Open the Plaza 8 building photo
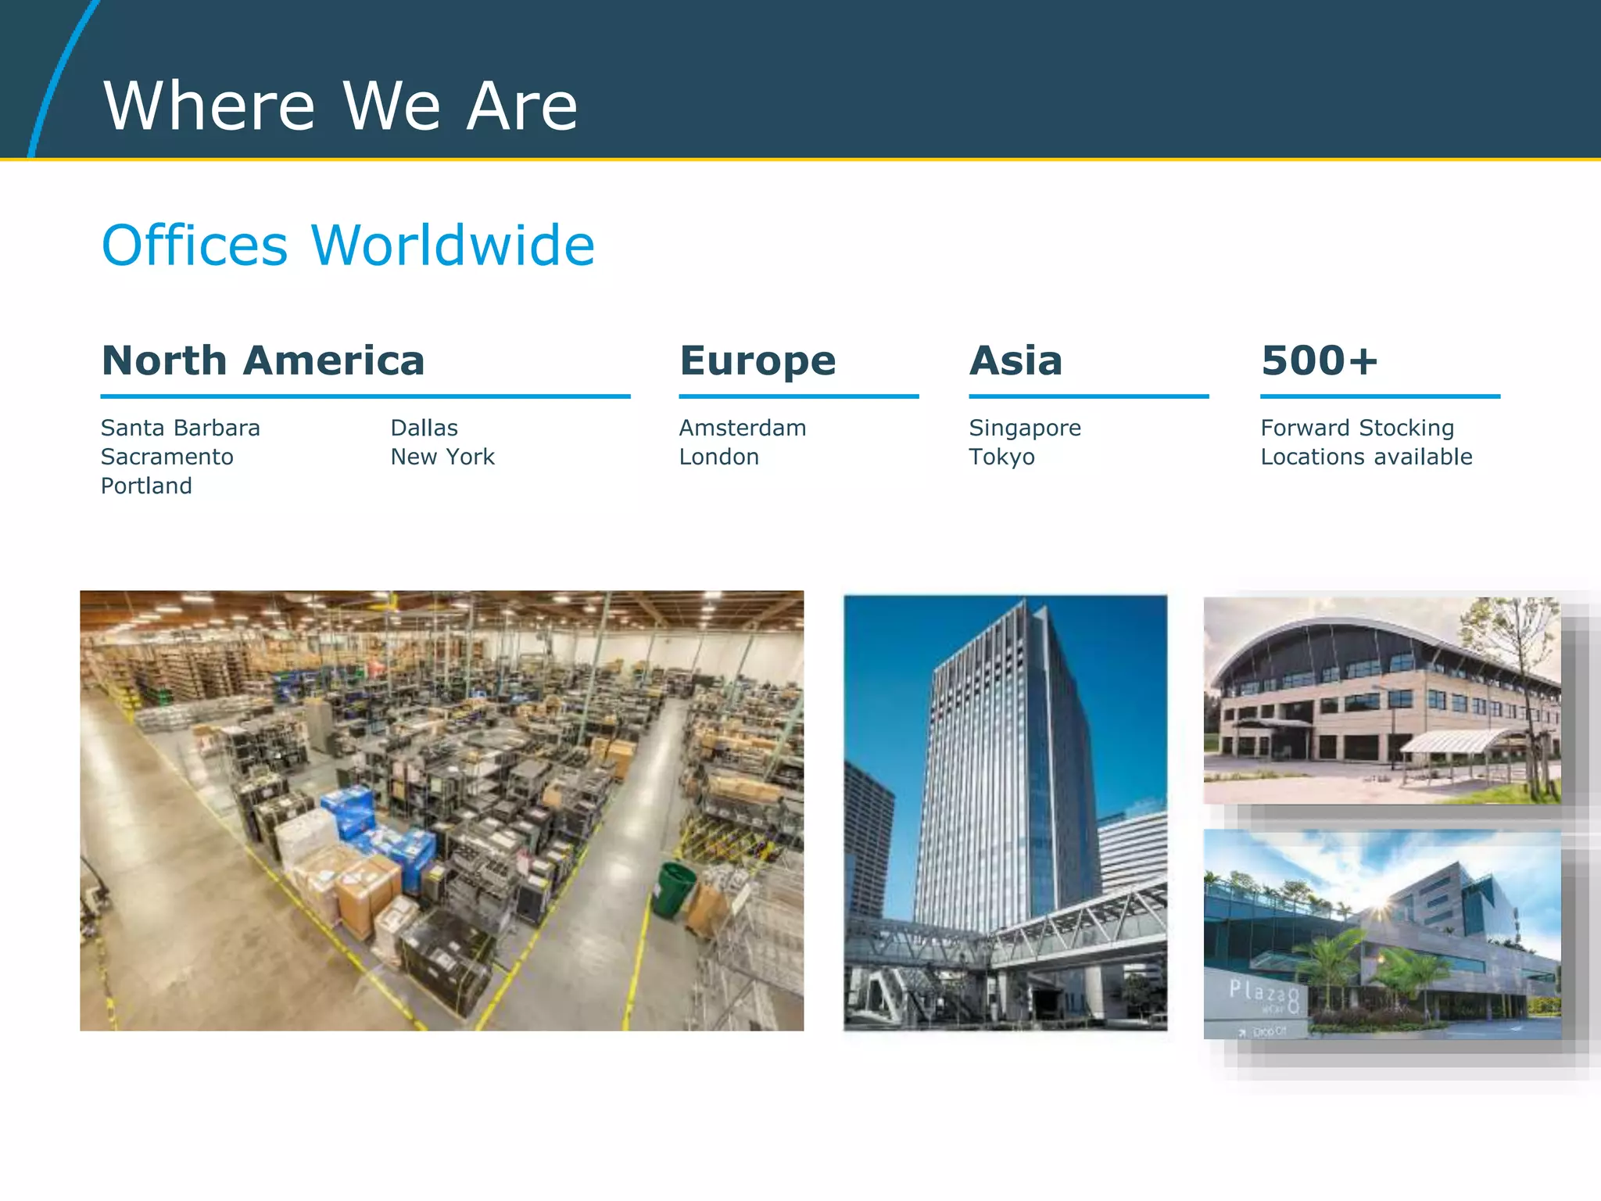This screenshot has width=1601, height=1201. coord(1382,934)
